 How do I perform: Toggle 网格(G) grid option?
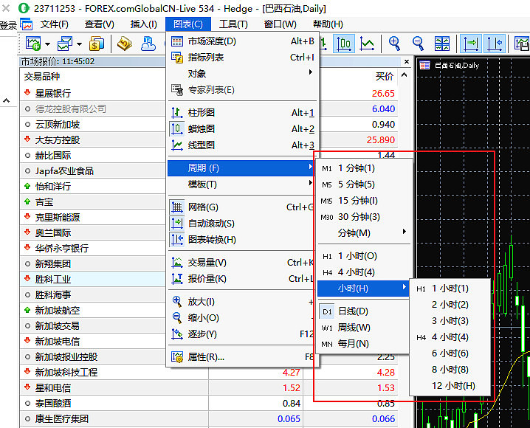(242, 207)
